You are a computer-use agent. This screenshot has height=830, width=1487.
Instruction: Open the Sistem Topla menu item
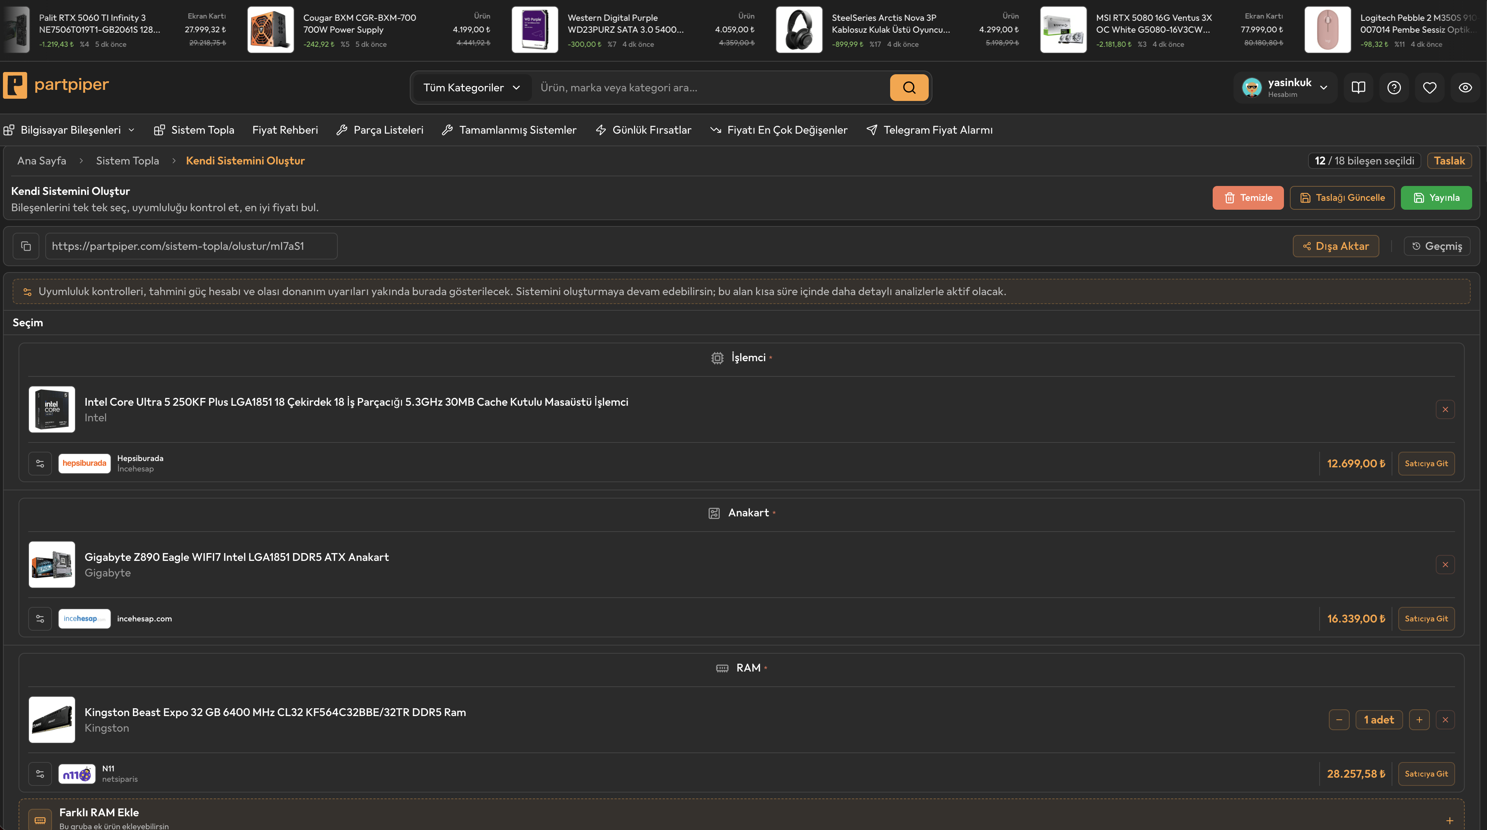click(x=194, y=130)
